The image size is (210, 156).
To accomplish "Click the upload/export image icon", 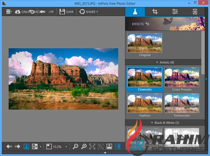I will coord(109,147).
